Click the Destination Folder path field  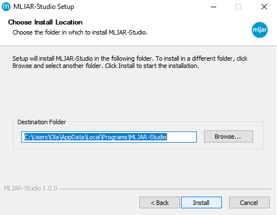coord(109,137)
